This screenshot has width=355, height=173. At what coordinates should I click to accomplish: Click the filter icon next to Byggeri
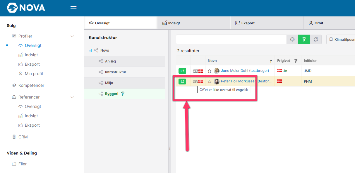pos(123,94)
